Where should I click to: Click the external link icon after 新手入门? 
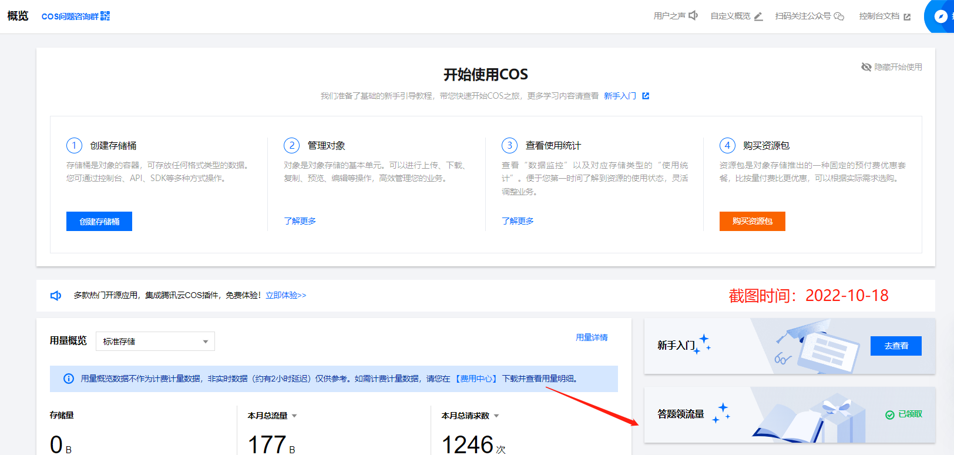point(646,96)
